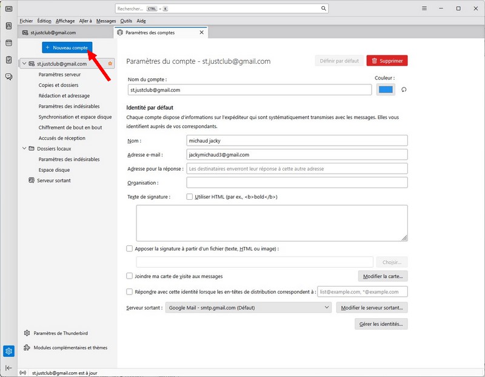
Task: Enable 'Utiliser HTML' checkbox
Action: [190, 197]
